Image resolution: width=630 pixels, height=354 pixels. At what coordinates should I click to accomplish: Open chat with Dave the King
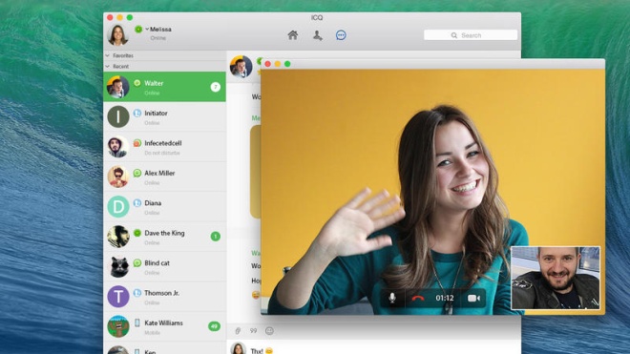[165, 237]
